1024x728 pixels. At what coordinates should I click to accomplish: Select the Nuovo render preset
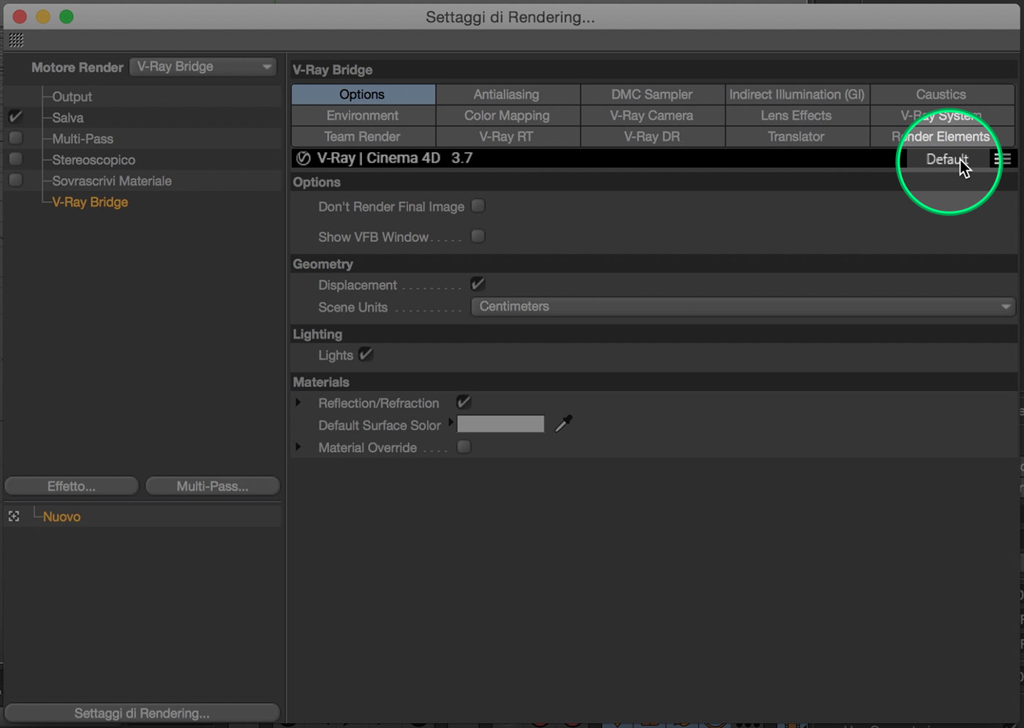61,517
